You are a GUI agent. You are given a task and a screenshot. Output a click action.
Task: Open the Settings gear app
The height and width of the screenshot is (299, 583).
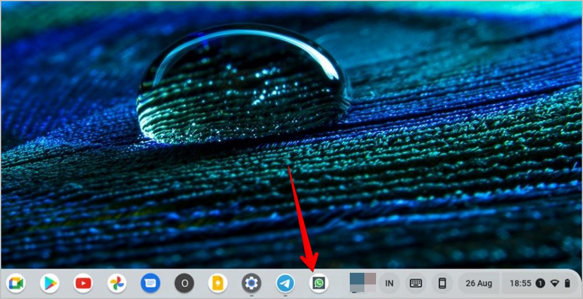251,284
